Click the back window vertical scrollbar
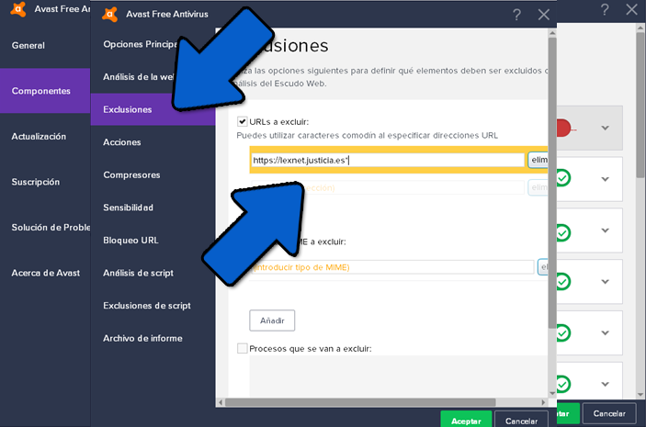The width and height of the screenshot is (646, 427). (x=640, y=105)
